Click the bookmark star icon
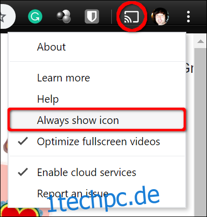The image size is (207, 217). (x=3, y=17)
